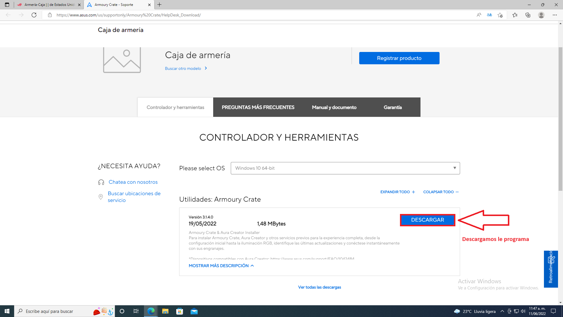Open browser settings three-dot menu
The width and height of the screenshot is (563, 317).
coord(554,15)
